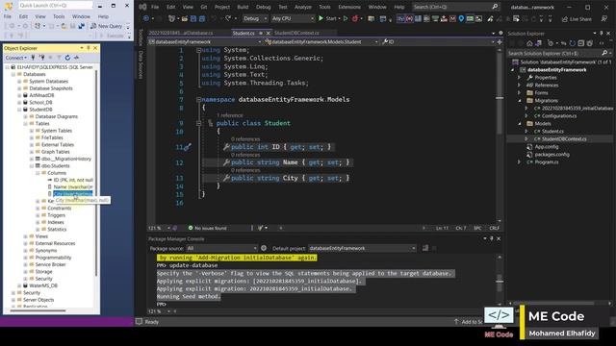Open the Build menu in Visual Studio
This screenshot has height=346, width=616.
coord(243,7)
